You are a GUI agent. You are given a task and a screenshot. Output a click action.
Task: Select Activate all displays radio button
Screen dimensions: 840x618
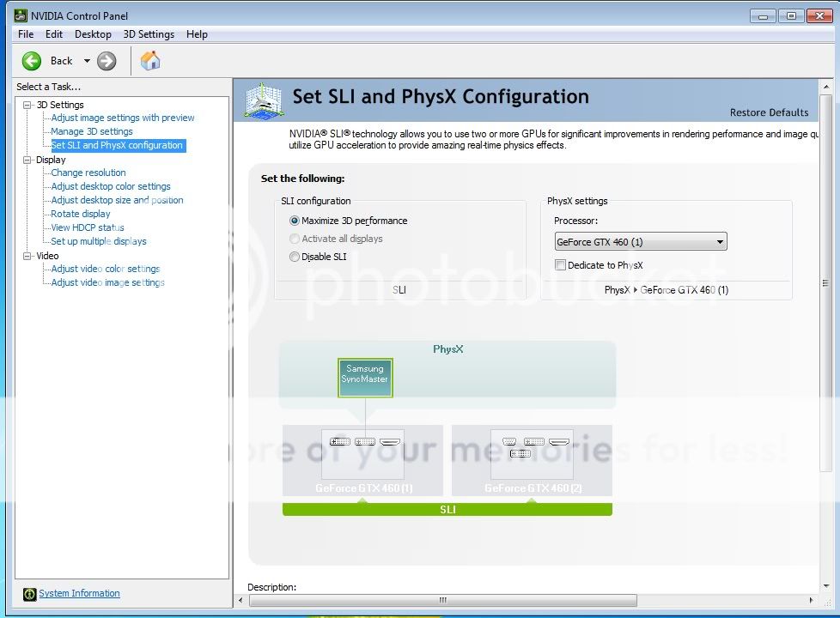point(294,239)
